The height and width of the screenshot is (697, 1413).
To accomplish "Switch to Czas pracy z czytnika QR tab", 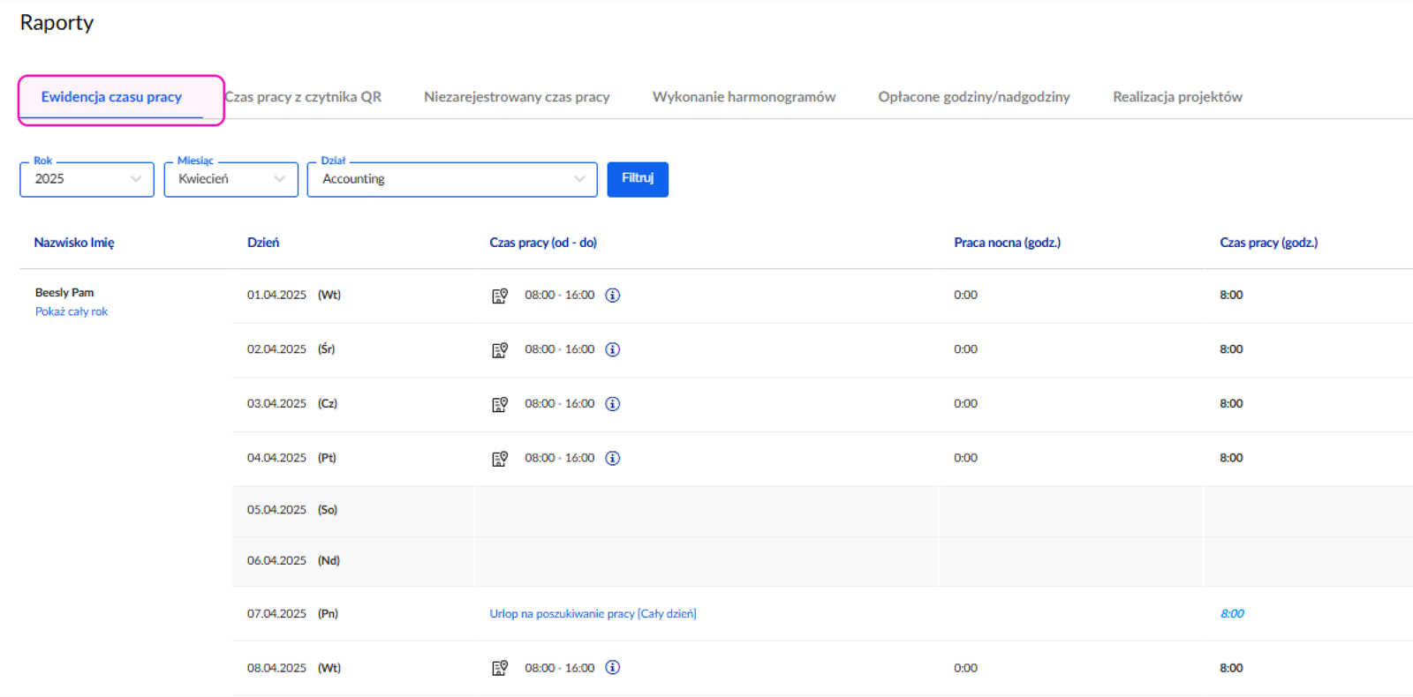I will [x=303, y=97].
